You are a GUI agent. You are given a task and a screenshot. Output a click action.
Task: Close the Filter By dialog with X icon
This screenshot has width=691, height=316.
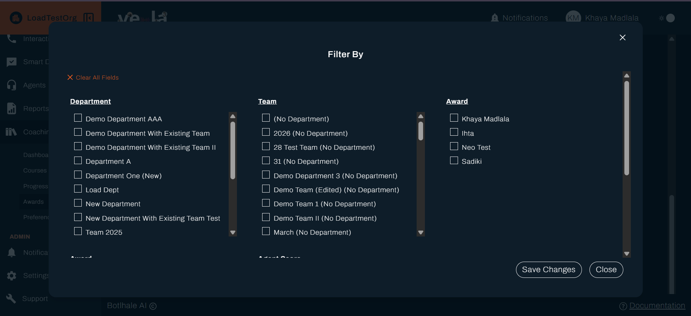pyautogui.click(x=622, y=37)
